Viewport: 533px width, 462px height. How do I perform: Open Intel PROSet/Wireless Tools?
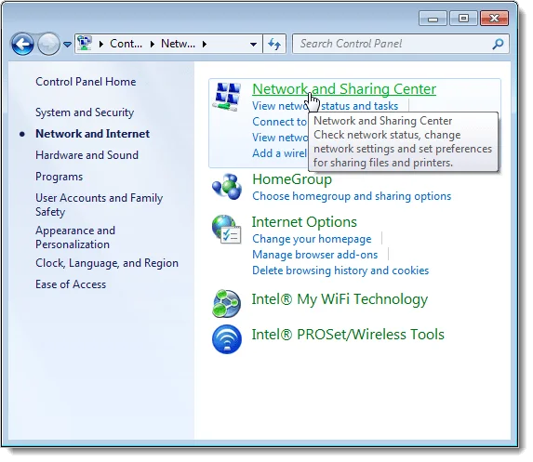(x=348, y=335)
